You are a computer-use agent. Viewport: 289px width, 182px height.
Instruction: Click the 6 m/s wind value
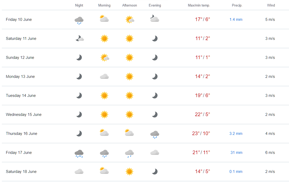(x=270, y=153)
